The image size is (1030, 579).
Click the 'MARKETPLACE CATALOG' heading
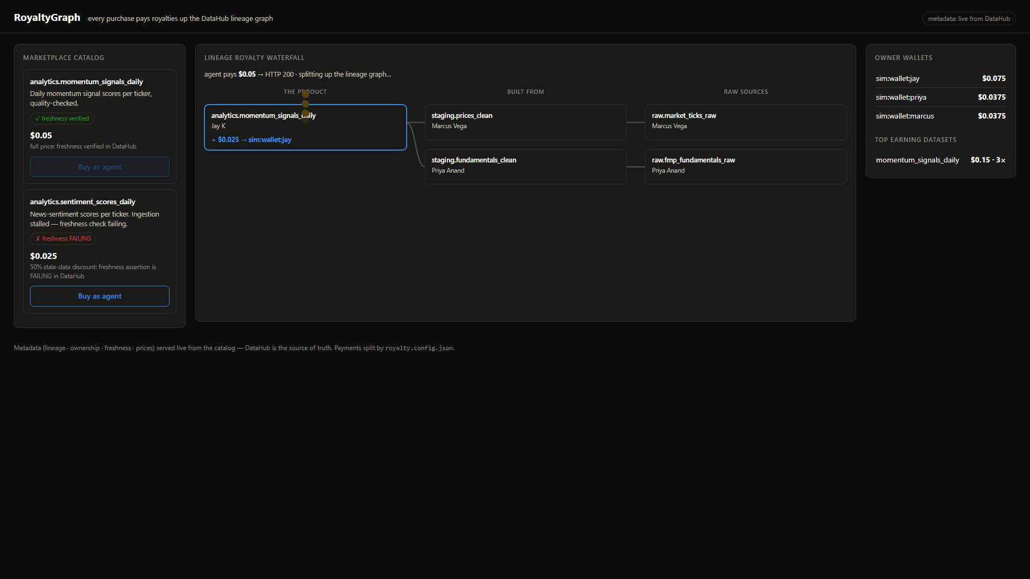[64, 58]
